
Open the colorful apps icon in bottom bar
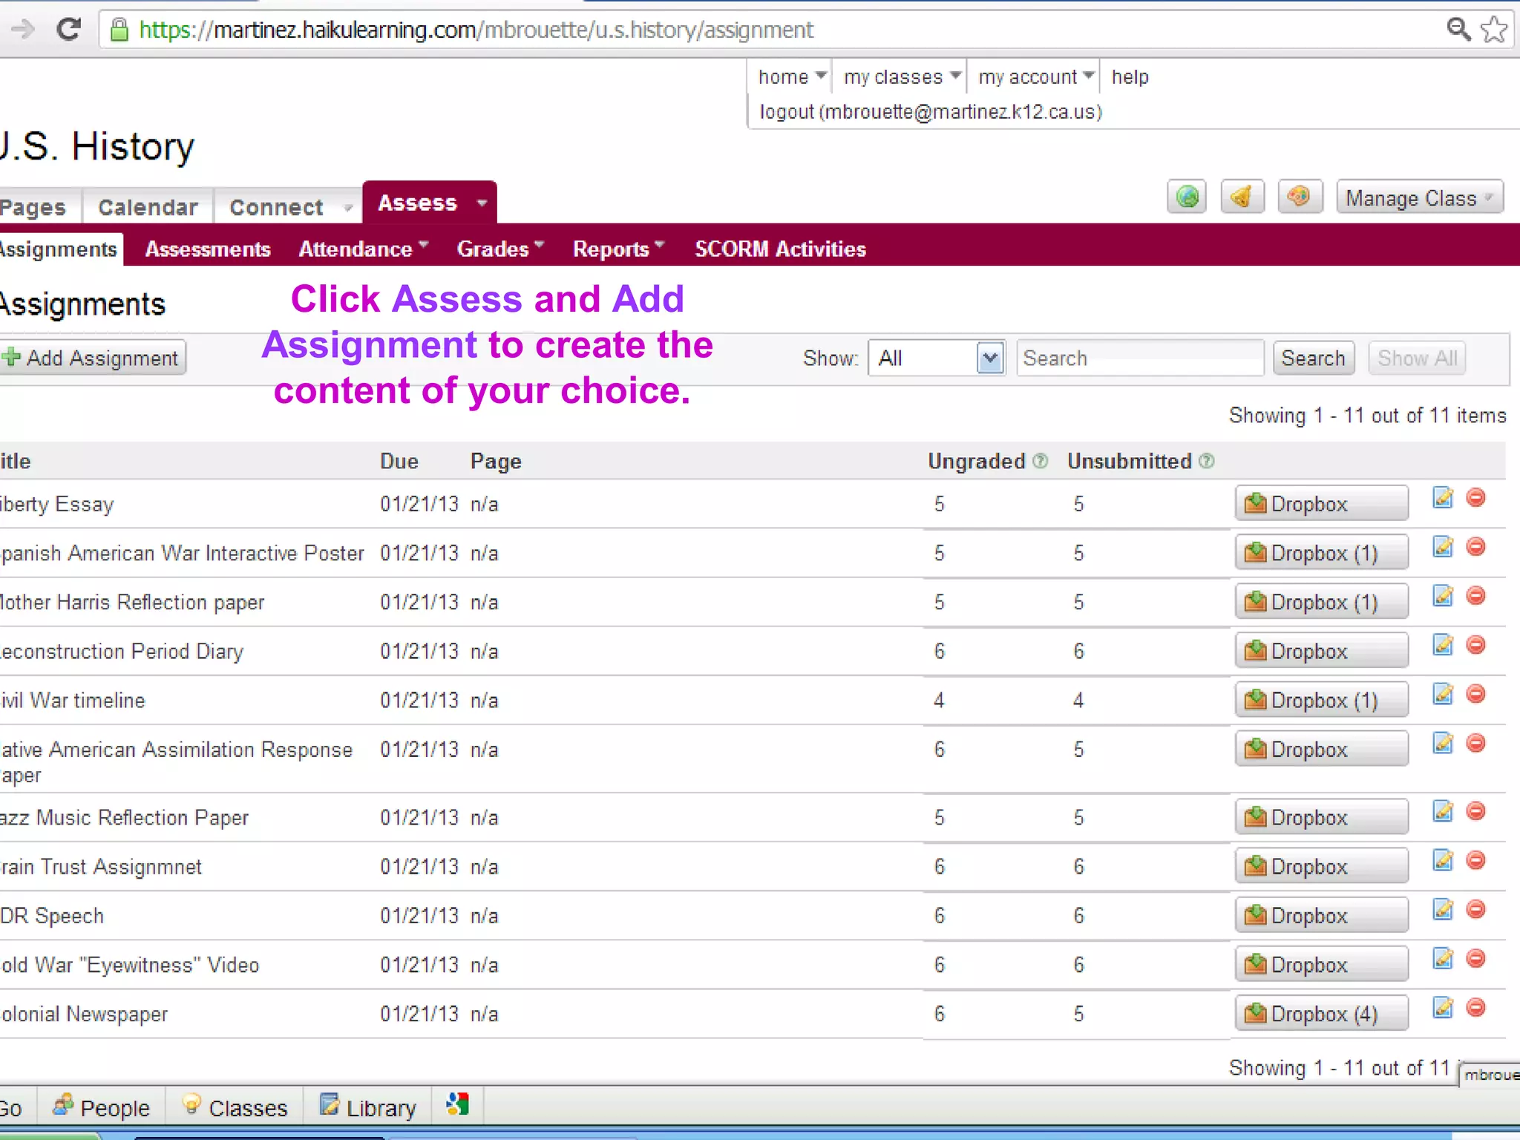click(x=458, y=1105)
